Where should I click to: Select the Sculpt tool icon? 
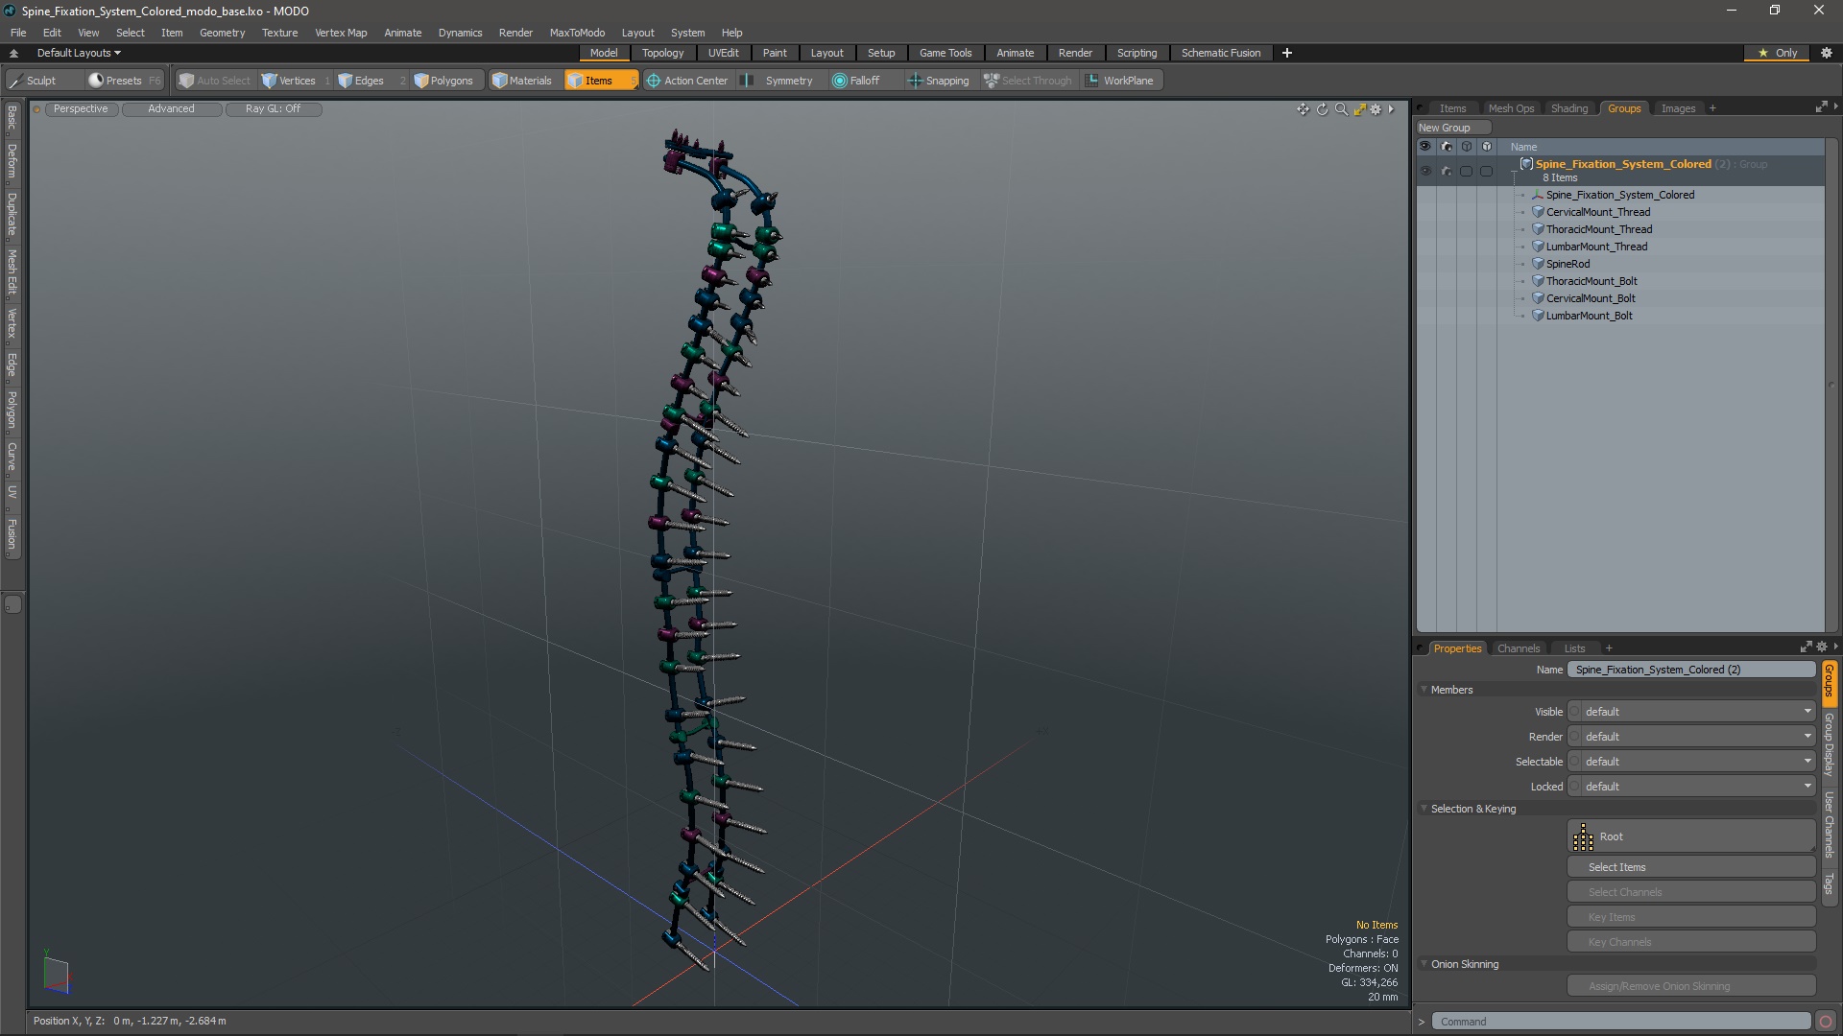[x=16, y=81]
